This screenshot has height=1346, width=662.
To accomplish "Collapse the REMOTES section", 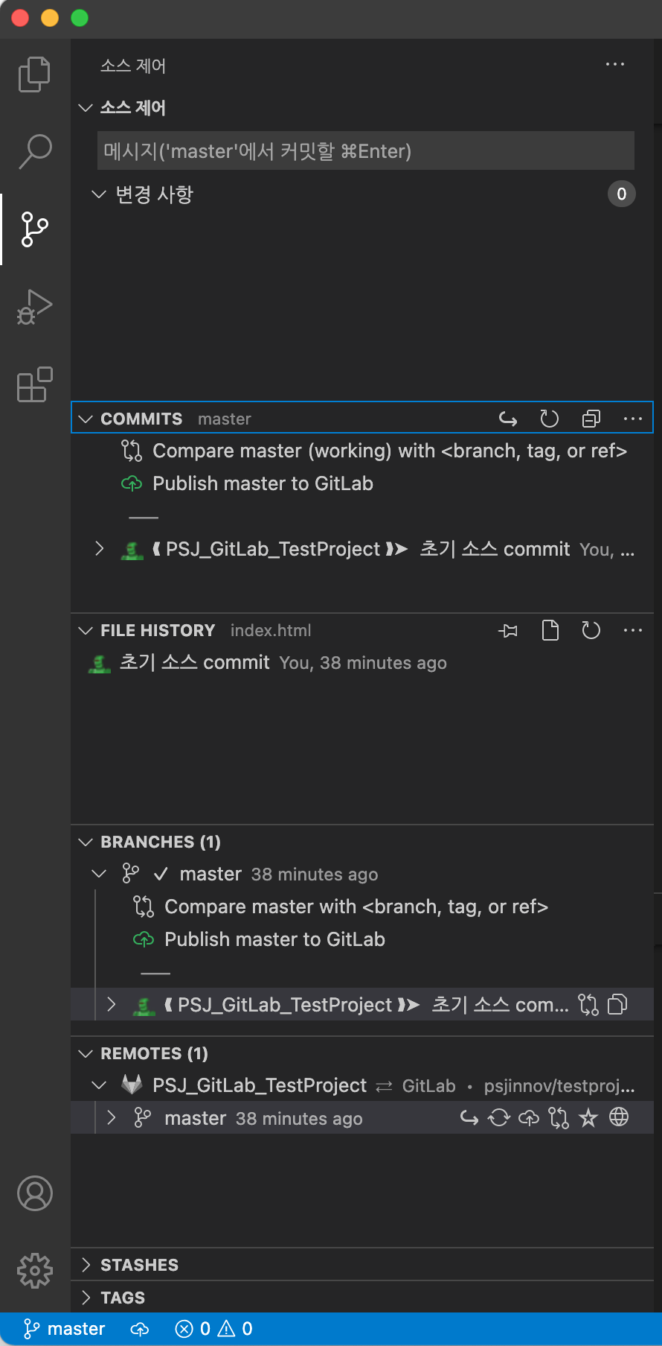I will [86, 1053].
